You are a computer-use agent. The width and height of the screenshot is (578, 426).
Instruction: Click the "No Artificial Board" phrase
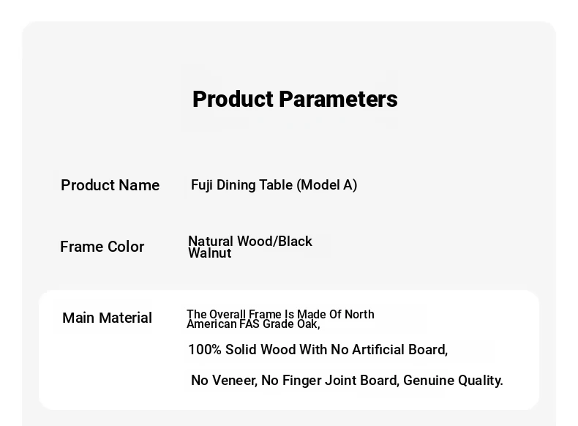coord(389,350)
